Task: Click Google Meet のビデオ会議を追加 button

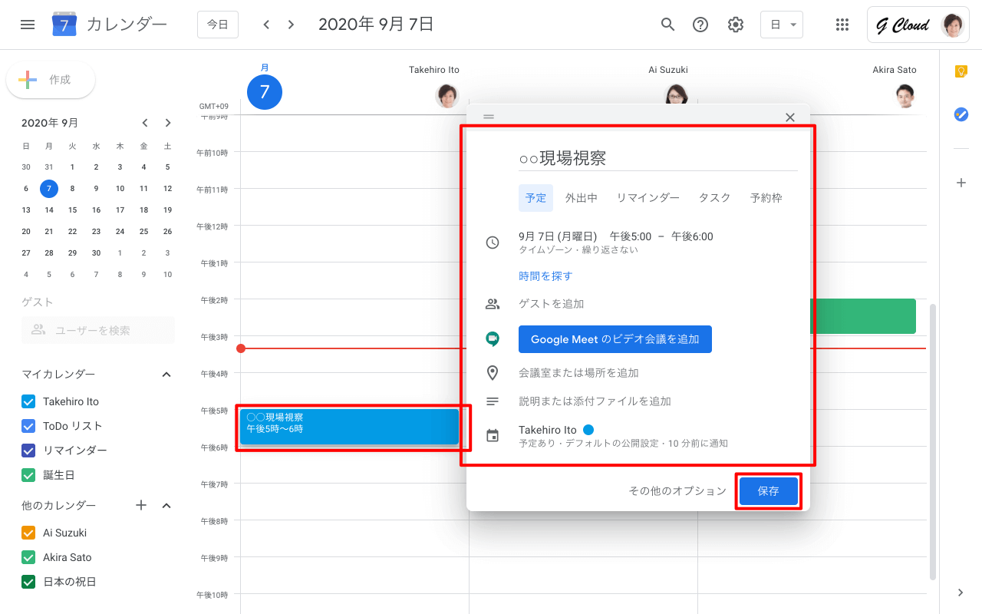Action: 615,339
